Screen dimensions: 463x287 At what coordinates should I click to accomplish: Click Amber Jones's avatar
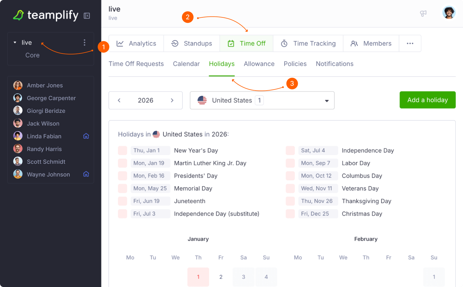point(18,85)
